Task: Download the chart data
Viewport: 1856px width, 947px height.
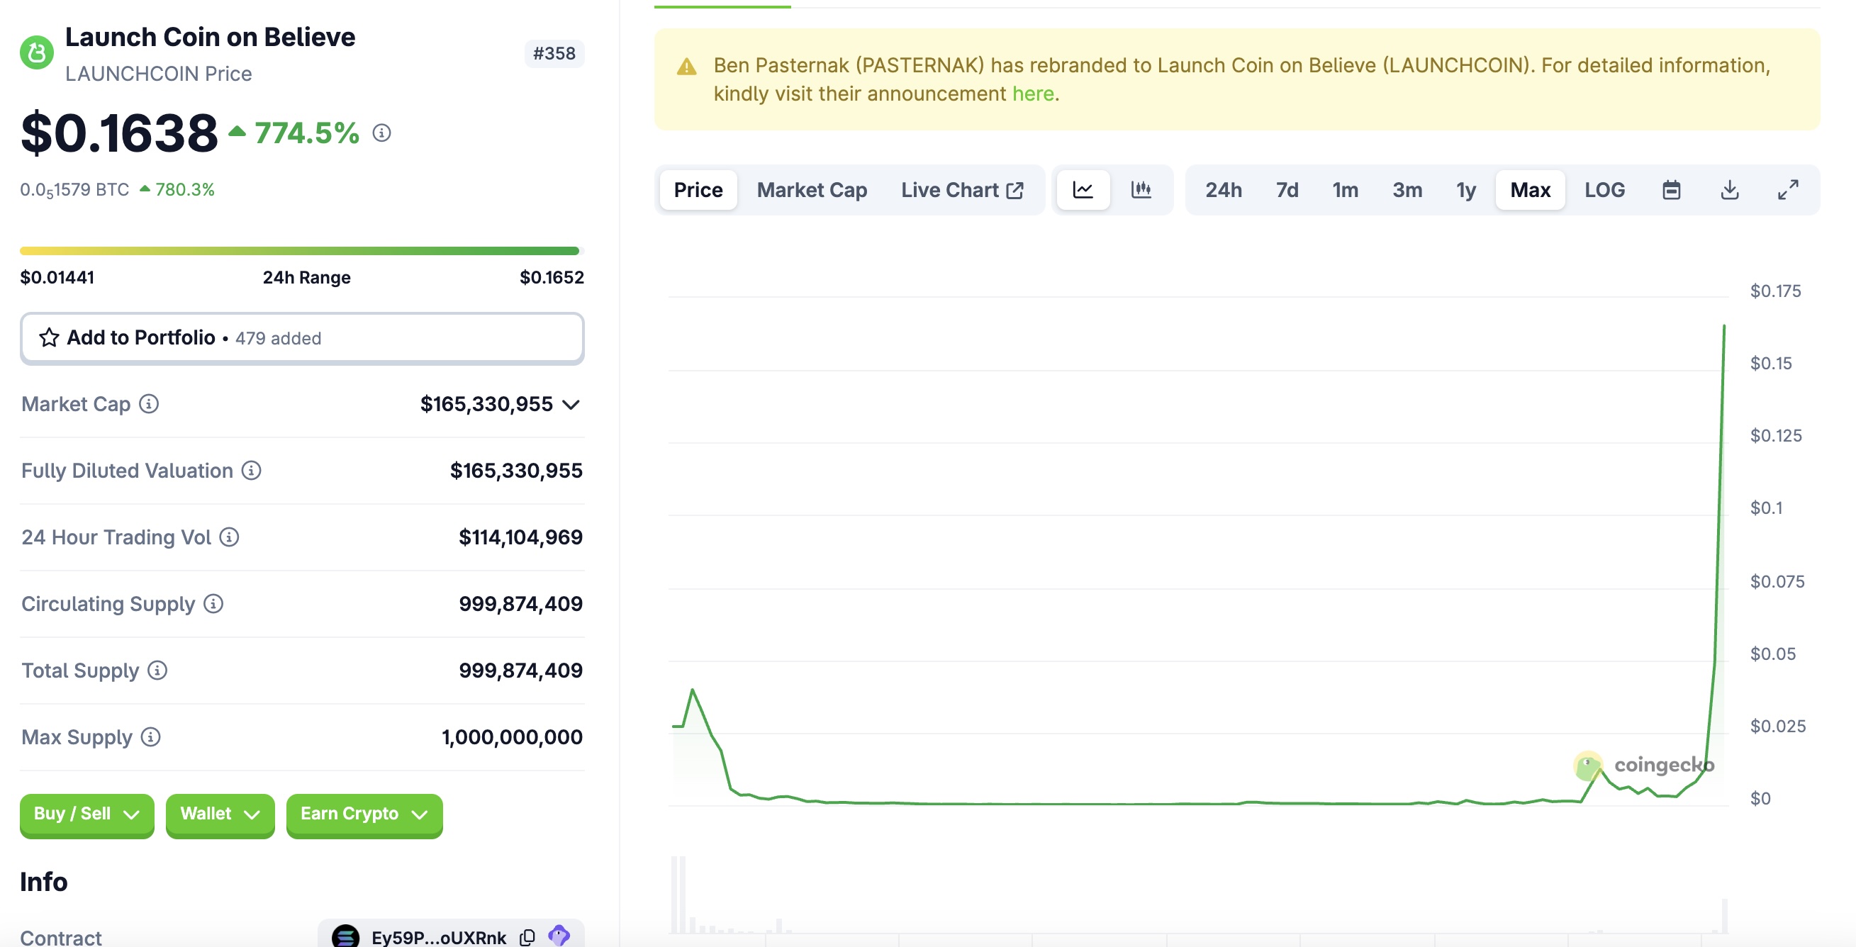Action: click(1729, 189)
